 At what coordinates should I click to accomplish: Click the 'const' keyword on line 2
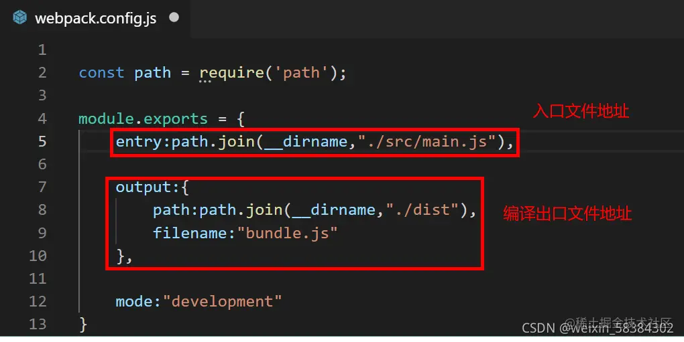[x=102, y=73]
